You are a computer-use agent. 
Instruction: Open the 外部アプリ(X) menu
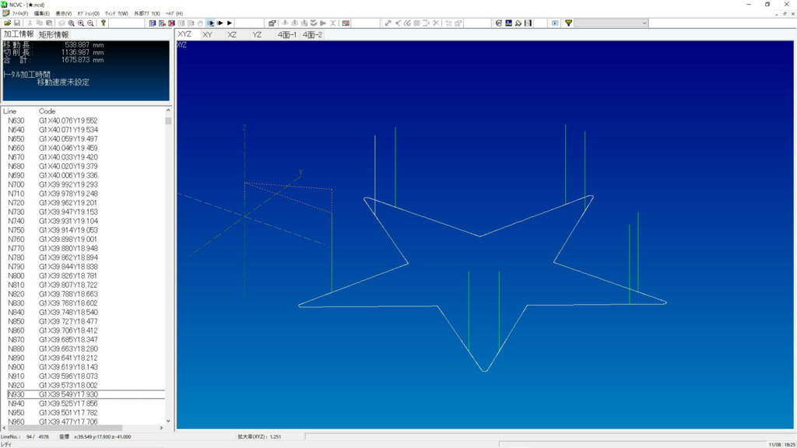tap(147, 13)
